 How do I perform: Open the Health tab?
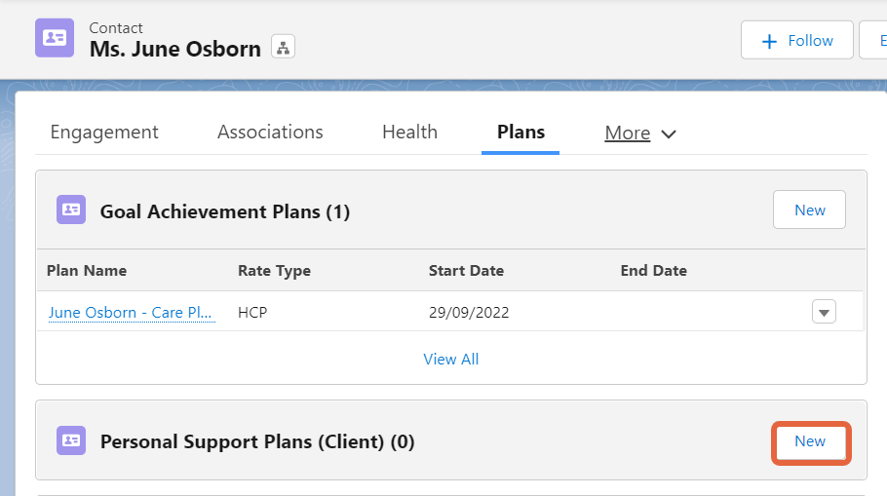410,132
